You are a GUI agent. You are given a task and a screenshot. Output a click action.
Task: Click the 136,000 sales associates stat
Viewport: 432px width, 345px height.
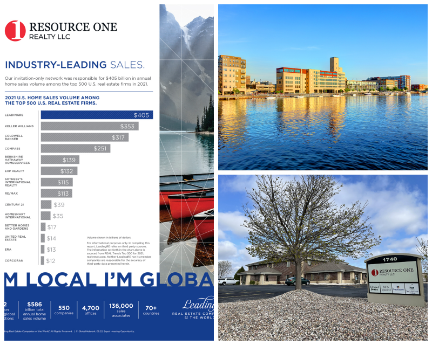(121, 310)
